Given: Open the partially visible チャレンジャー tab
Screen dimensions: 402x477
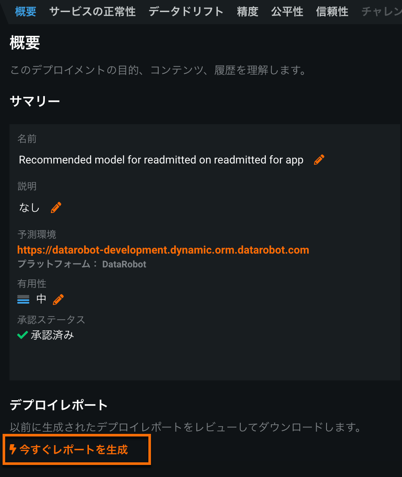Looking at the screenshot, I should pyautogui.click(x=381, y=12).
